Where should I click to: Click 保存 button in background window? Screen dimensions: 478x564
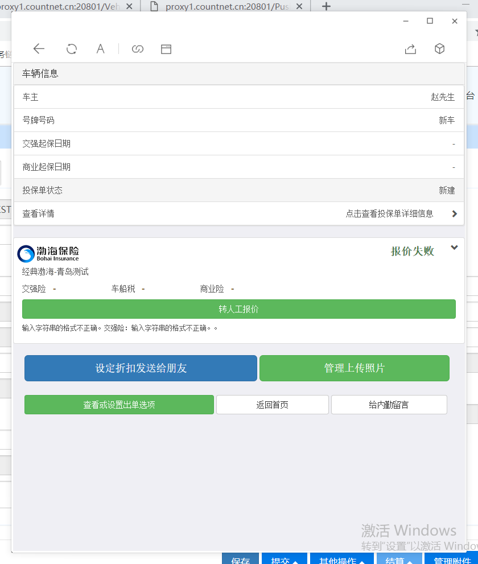(x=240, y=559)
